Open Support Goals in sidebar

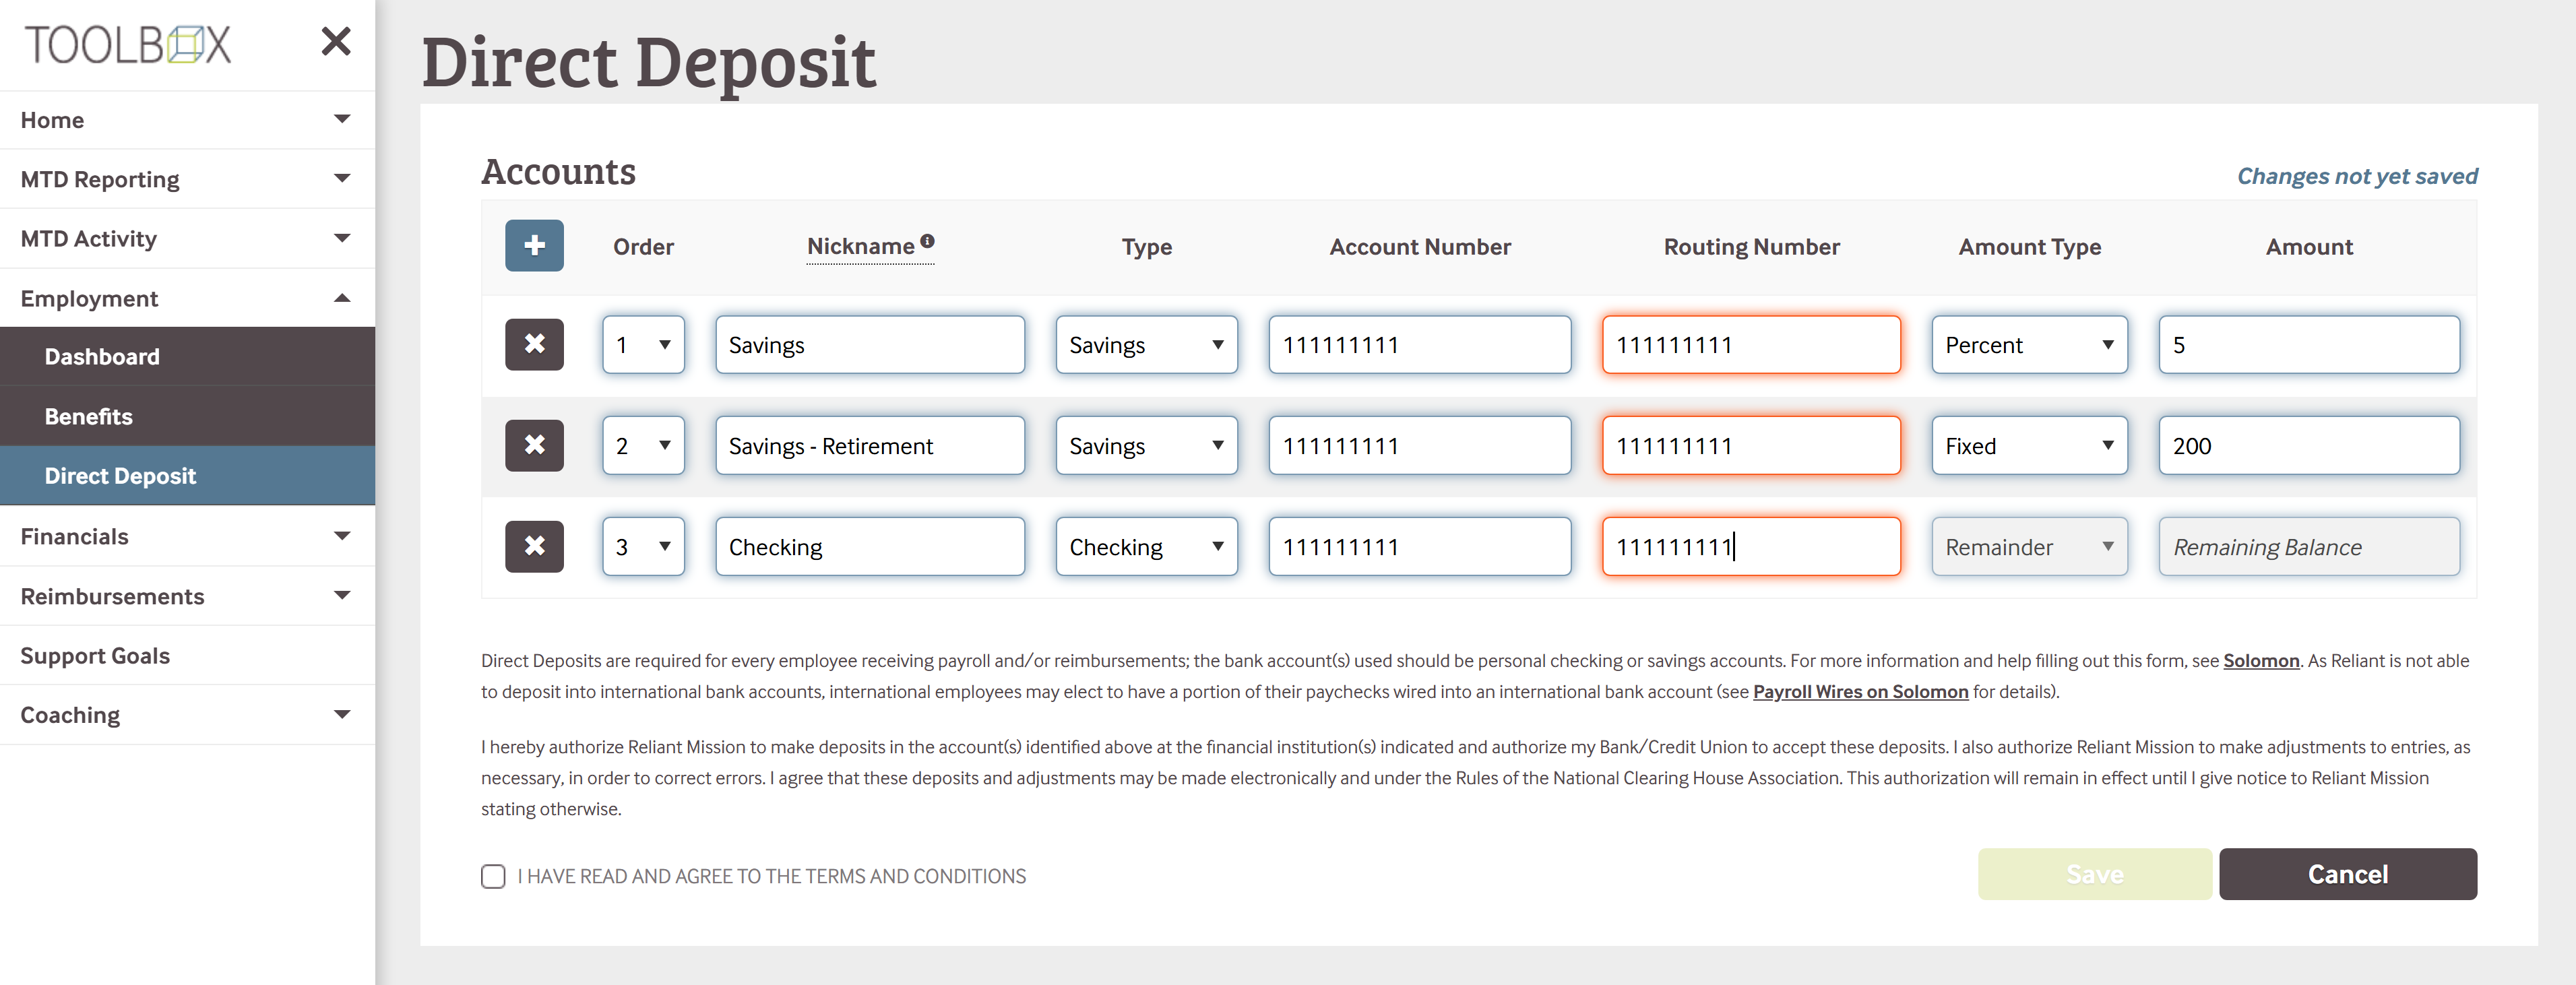click(95, 655)
